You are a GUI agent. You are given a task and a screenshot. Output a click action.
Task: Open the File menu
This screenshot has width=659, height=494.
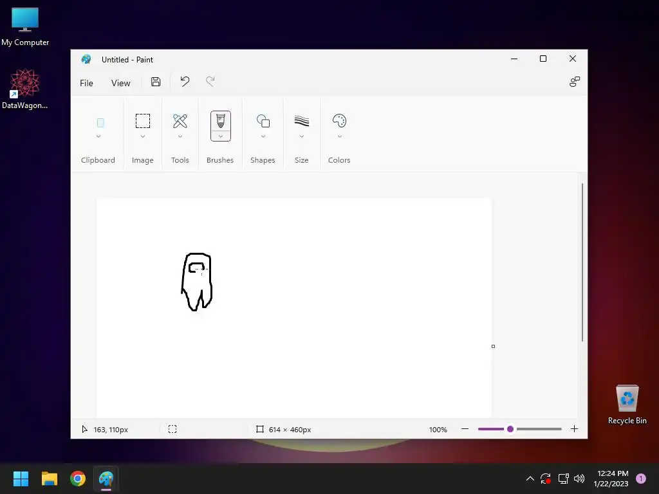click(86, 83)
